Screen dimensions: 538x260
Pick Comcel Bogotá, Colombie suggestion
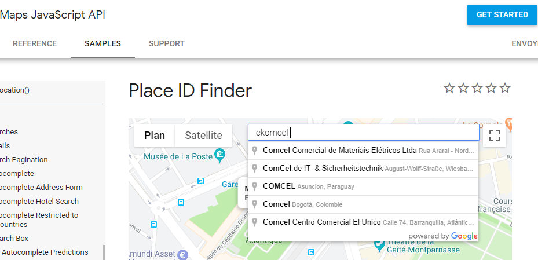[x=363, y=204]
